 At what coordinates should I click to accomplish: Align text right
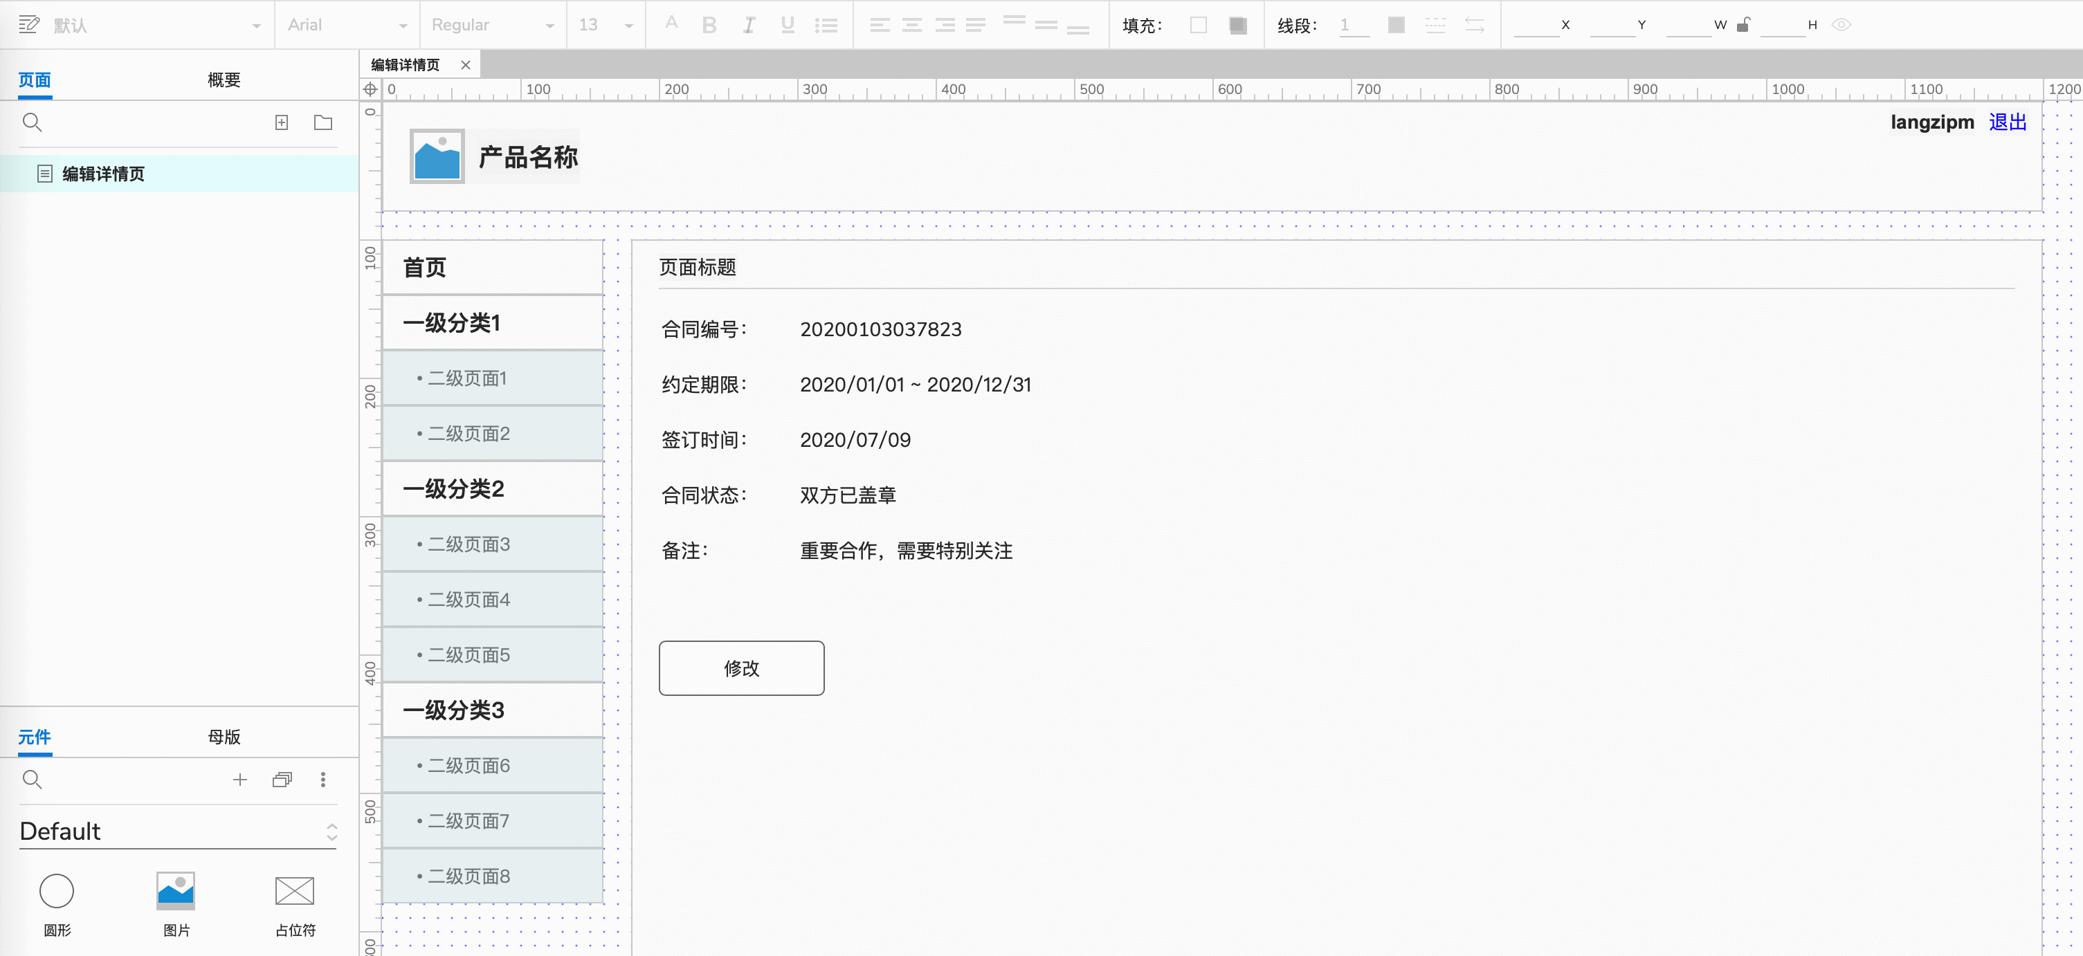945,25
